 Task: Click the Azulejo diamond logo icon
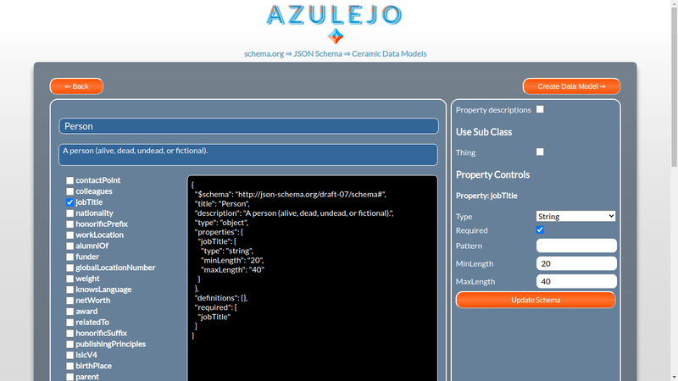[335, 36]
